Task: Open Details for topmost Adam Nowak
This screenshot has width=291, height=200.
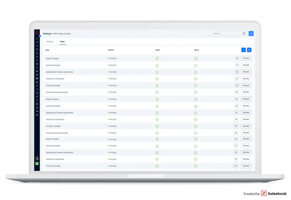Action: coord(246,58)
